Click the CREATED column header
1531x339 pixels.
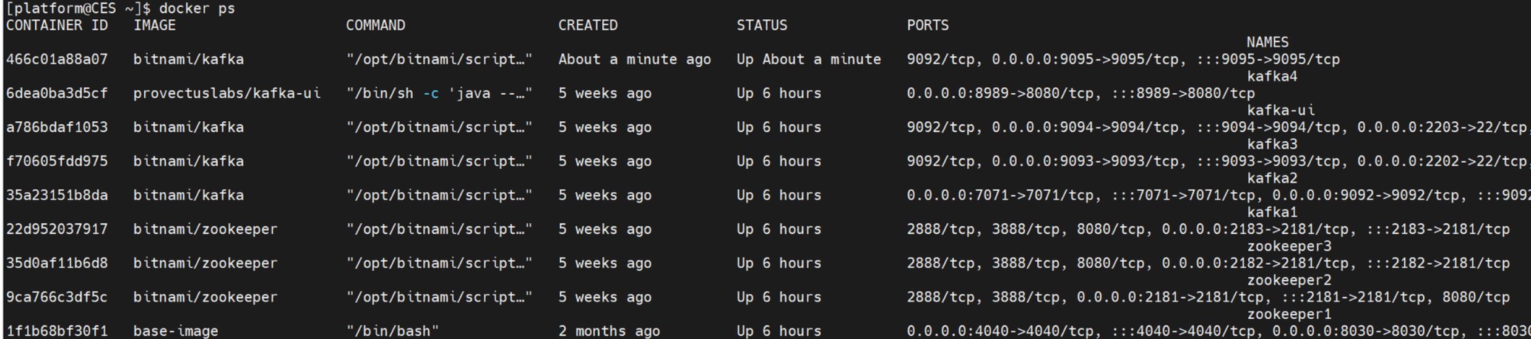(x=588, y=25)
